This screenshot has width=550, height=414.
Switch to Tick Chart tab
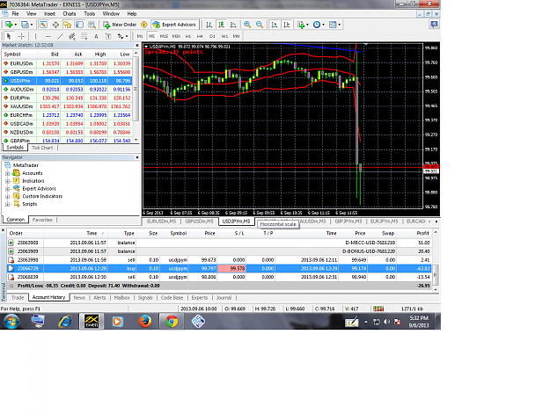click(x=42, y=148)
